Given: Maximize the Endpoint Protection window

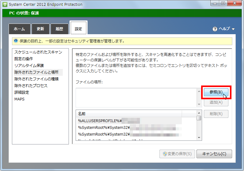Looking at the screenshot, I should pos(223,3).
